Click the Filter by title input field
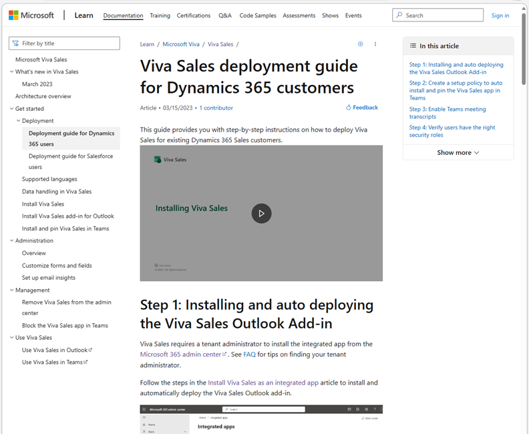This screenshot has height=434, width=529. [64, 43]
